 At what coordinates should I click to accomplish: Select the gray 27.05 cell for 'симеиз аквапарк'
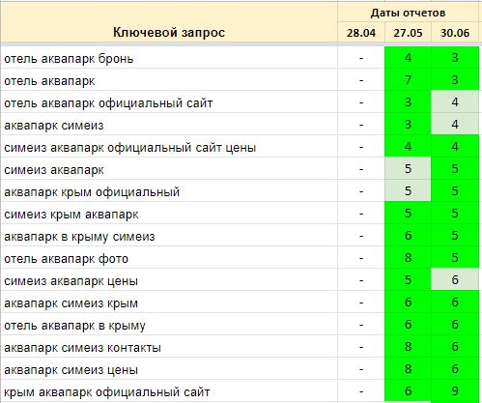(x=408, y=168)
